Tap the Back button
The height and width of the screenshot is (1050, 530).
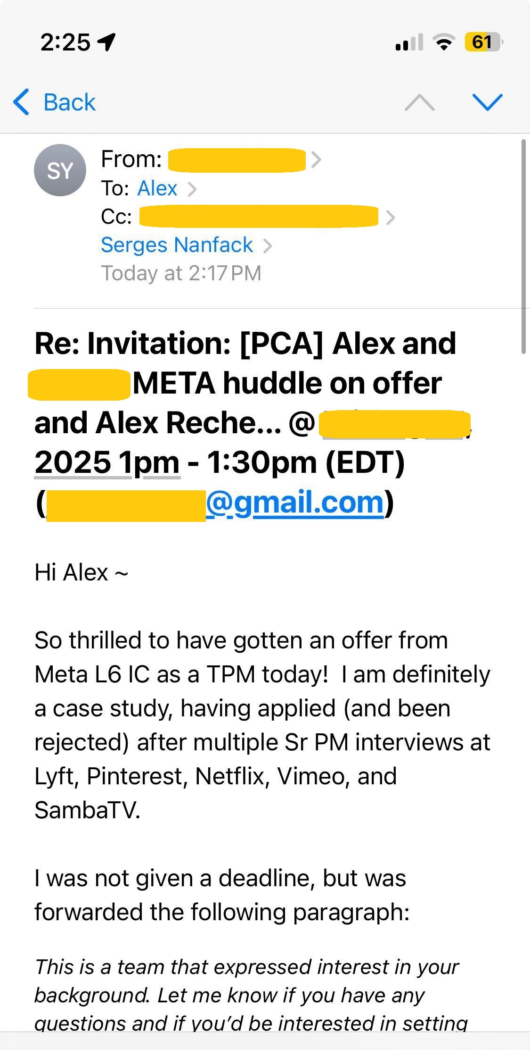coord(54,102)
